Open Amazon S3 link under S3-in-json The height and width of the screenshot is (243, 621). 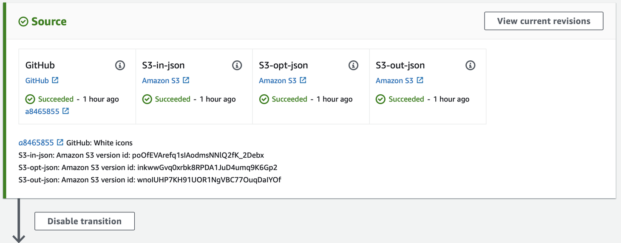point(161,81)
